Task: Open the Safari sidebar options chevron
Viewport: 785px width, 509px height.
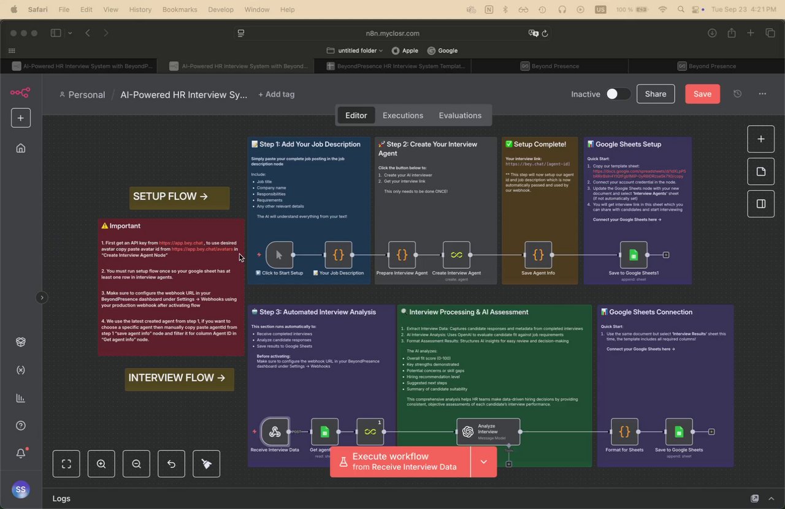Action: click(70, 33)
